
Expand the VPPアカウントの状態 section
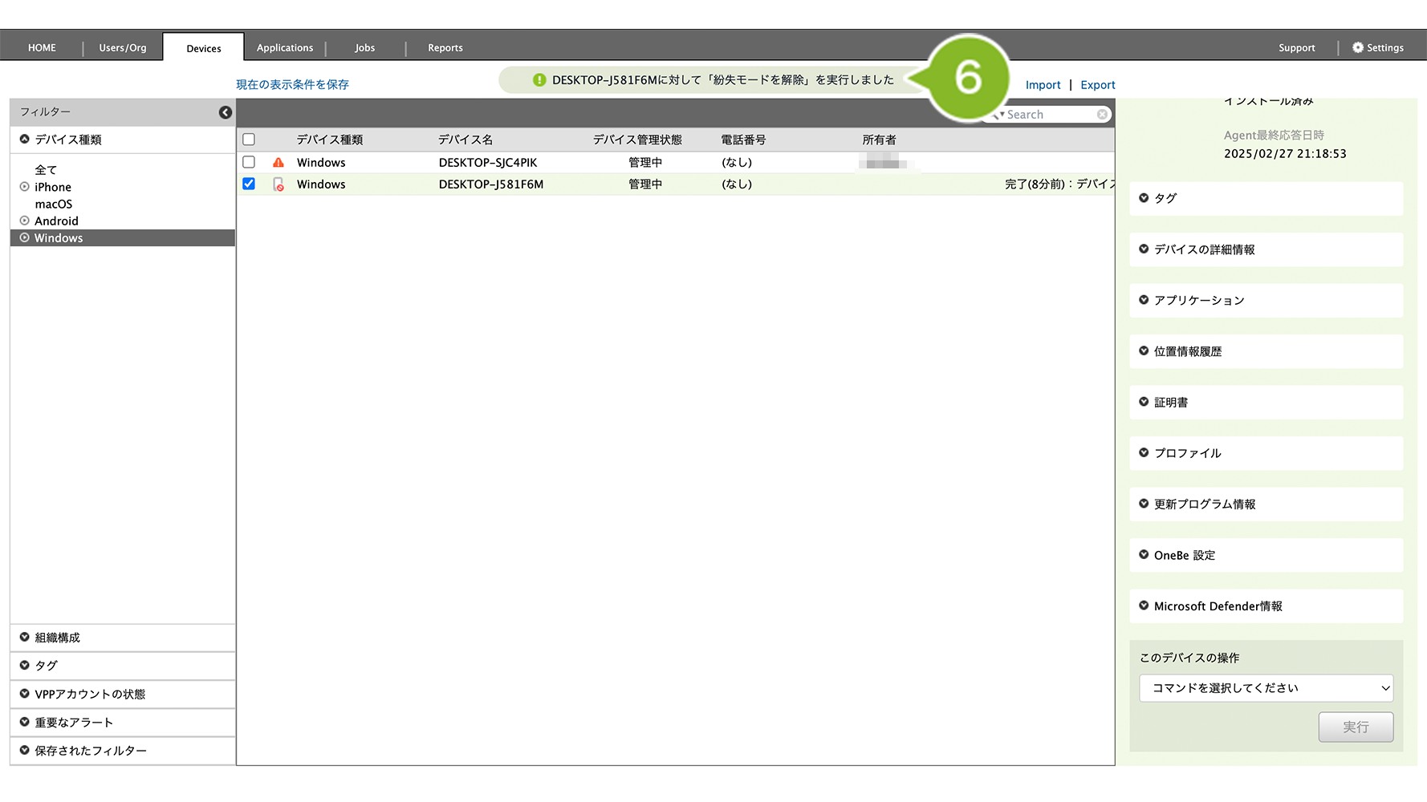click(122, 694)
